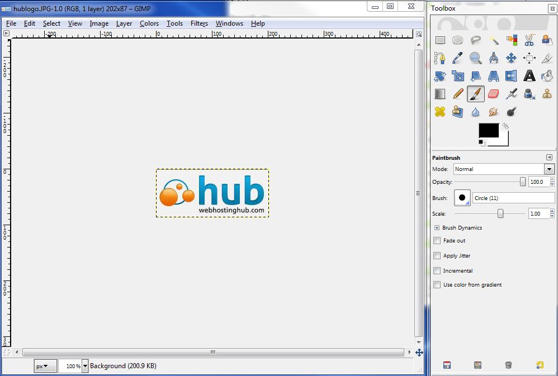Expand the Brush Dynamics section

tap(437, 228)
